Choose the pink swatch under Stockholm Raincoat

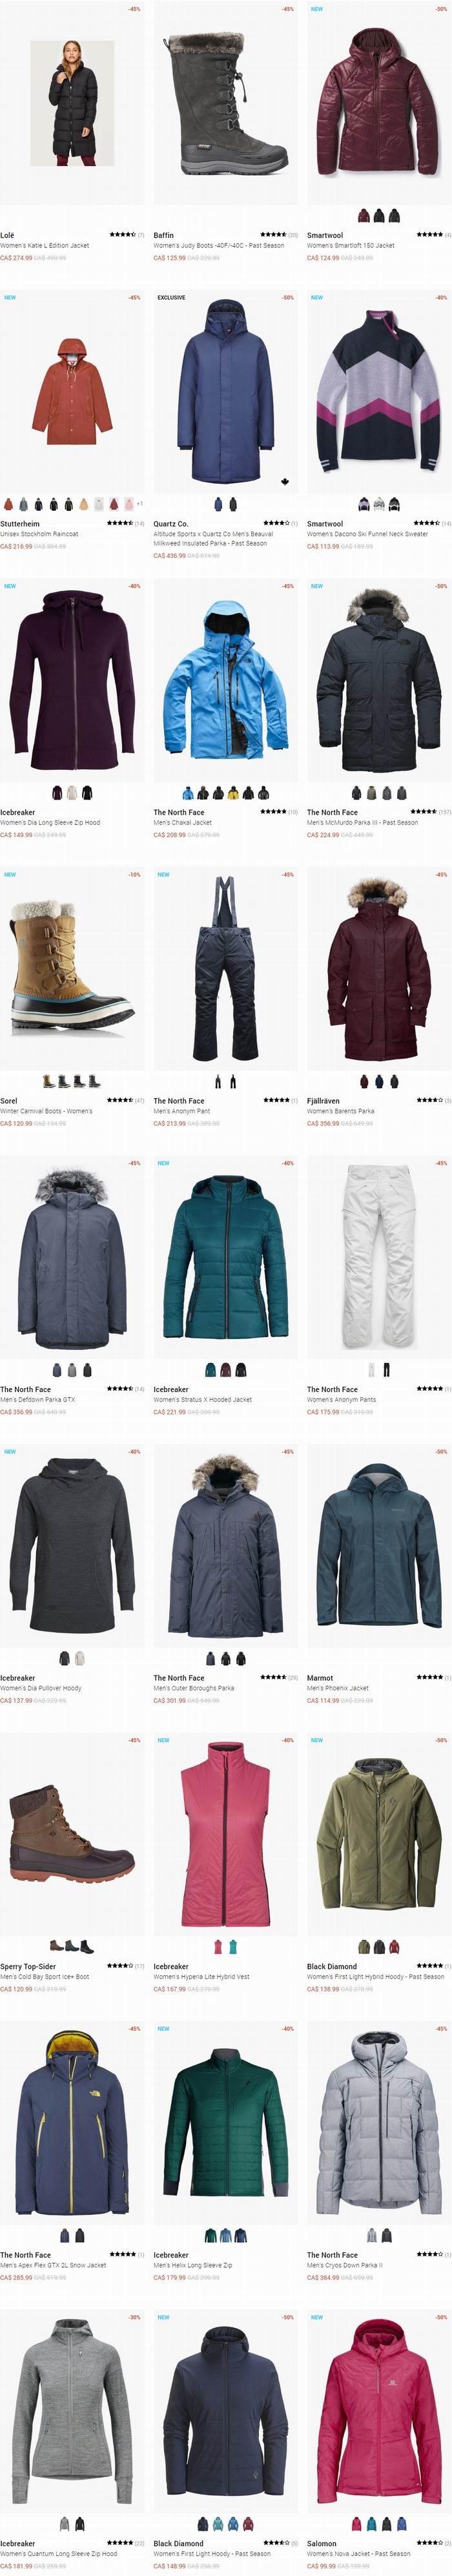pyautogui.click(x=129, y=504)
